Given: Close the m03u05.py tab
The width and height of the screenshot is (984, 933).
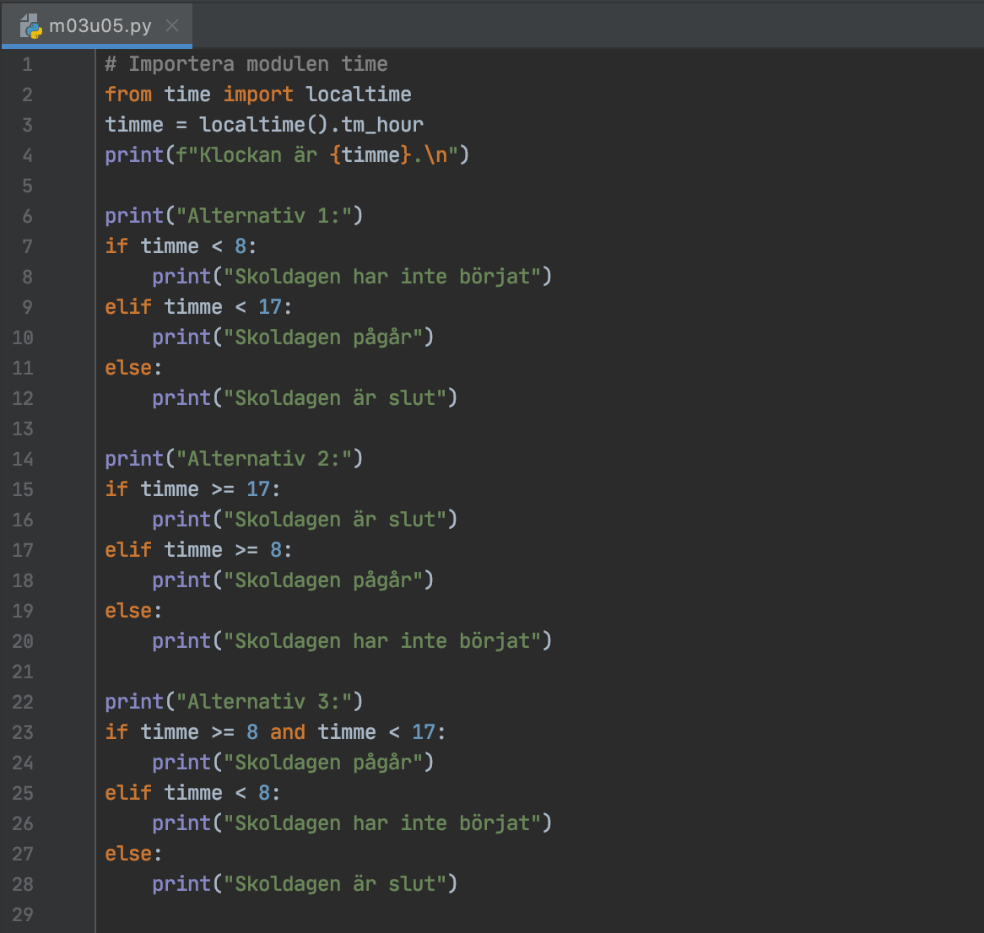Looking at the screenshot, I should tap(172, 25).
